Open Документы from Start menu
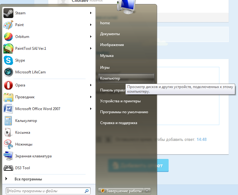This screenshot has height=195, width=238. (110, 34)
